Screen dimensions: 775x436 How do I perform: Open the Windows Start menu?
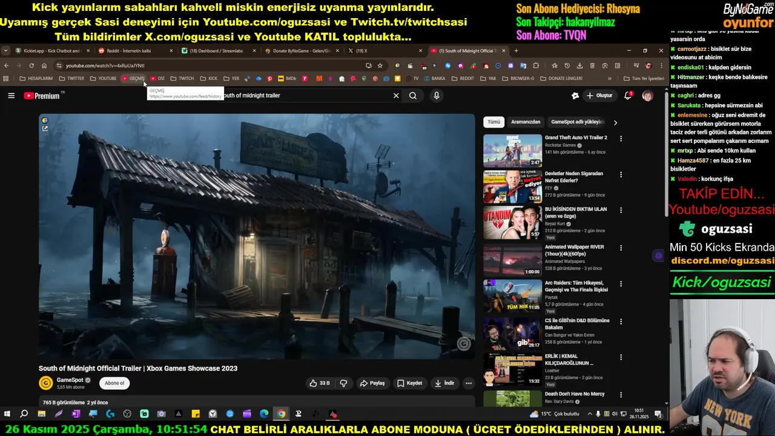[x=7, y=414]
